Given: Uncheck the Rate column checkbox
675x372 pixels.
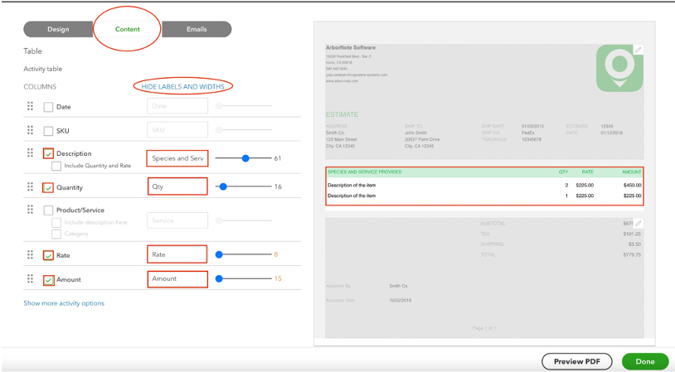Looking at the screenshot, I should (x=48, y=255).
